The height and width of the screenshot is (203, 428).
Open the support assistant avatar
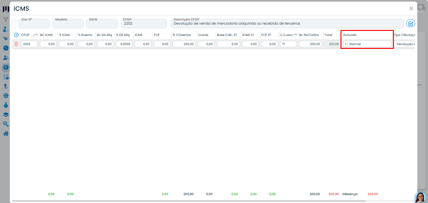420,197
